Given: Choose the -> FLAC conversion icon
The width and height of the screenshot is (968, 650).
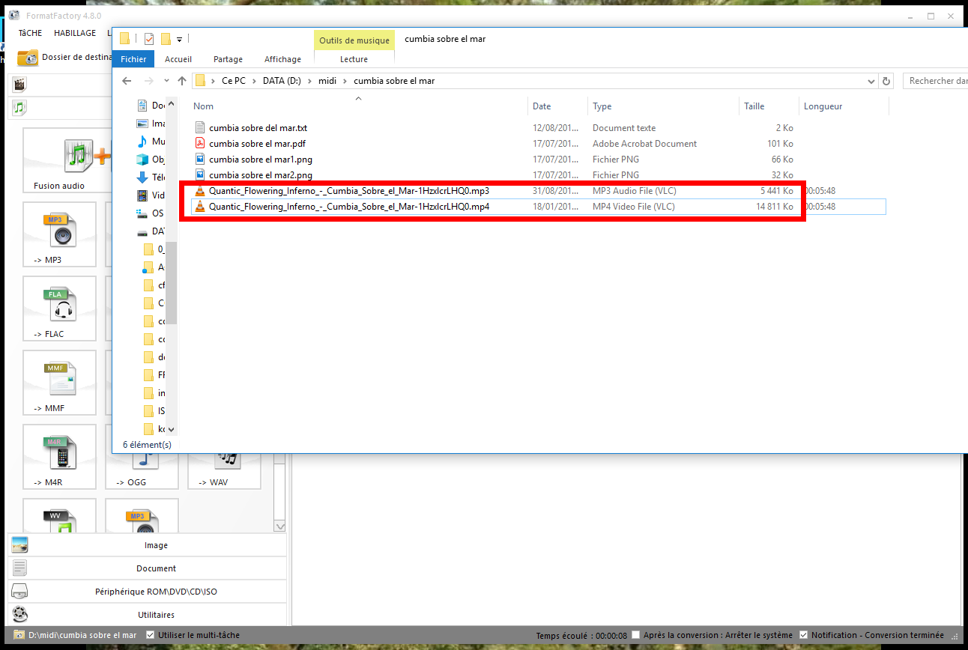Looking at the screenshot, I should coord(60,307).
